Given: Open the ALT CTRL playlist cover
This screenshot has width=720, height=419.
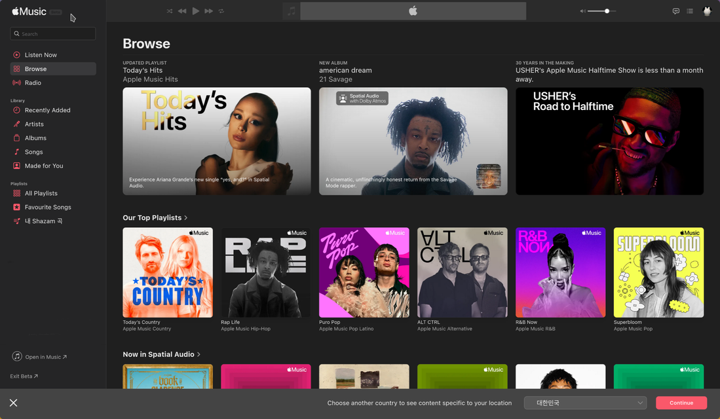Looking at the screenshot, I should click(x=463, y=272).
